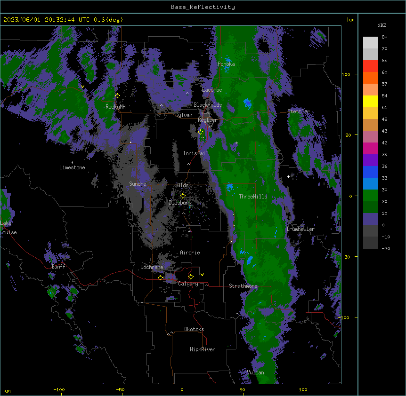Image resolution: width=406 pixels, height=396 pixels.
Task: Click the dBZ legend heading
Action: coord(382,25)
